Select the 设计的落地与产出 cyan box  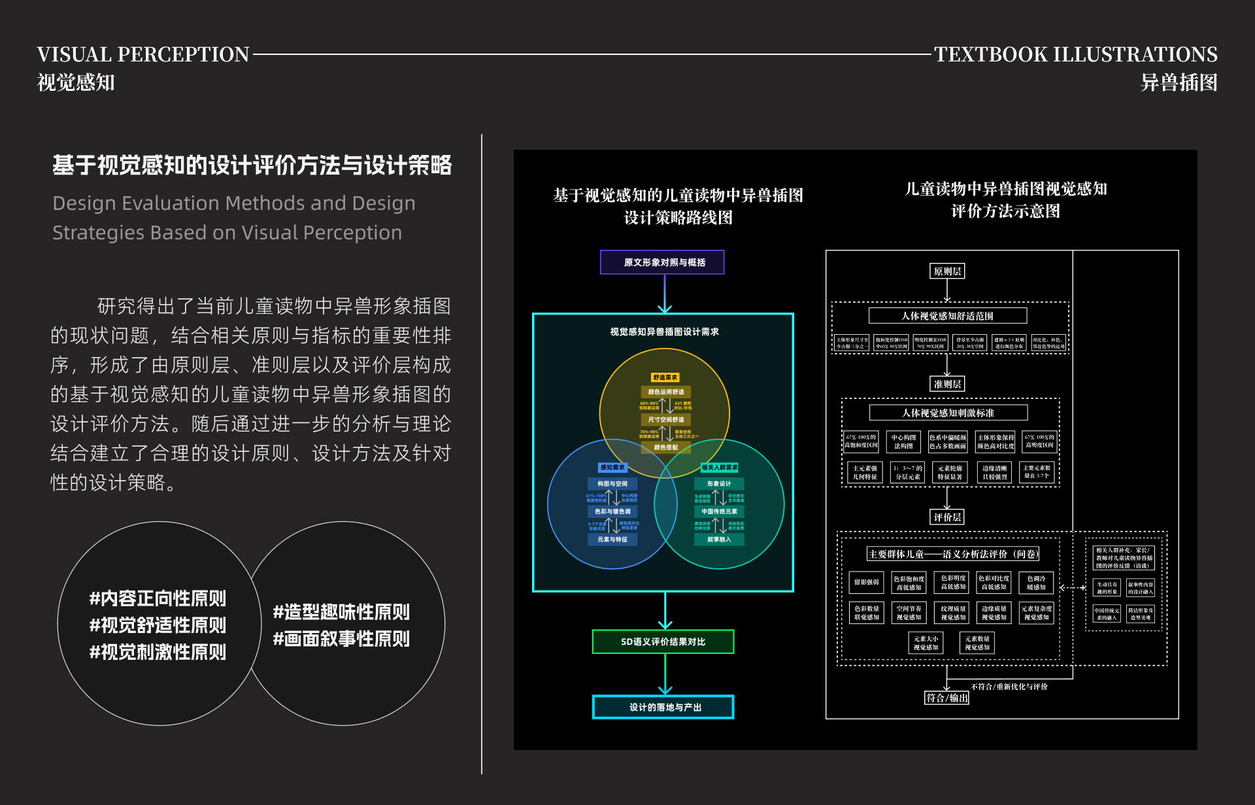(x=663, y=707)
